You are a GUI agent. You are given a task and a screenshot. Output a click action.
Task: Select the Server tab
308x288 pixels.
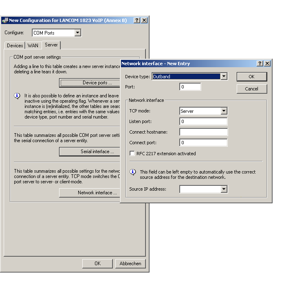(51, 45)
